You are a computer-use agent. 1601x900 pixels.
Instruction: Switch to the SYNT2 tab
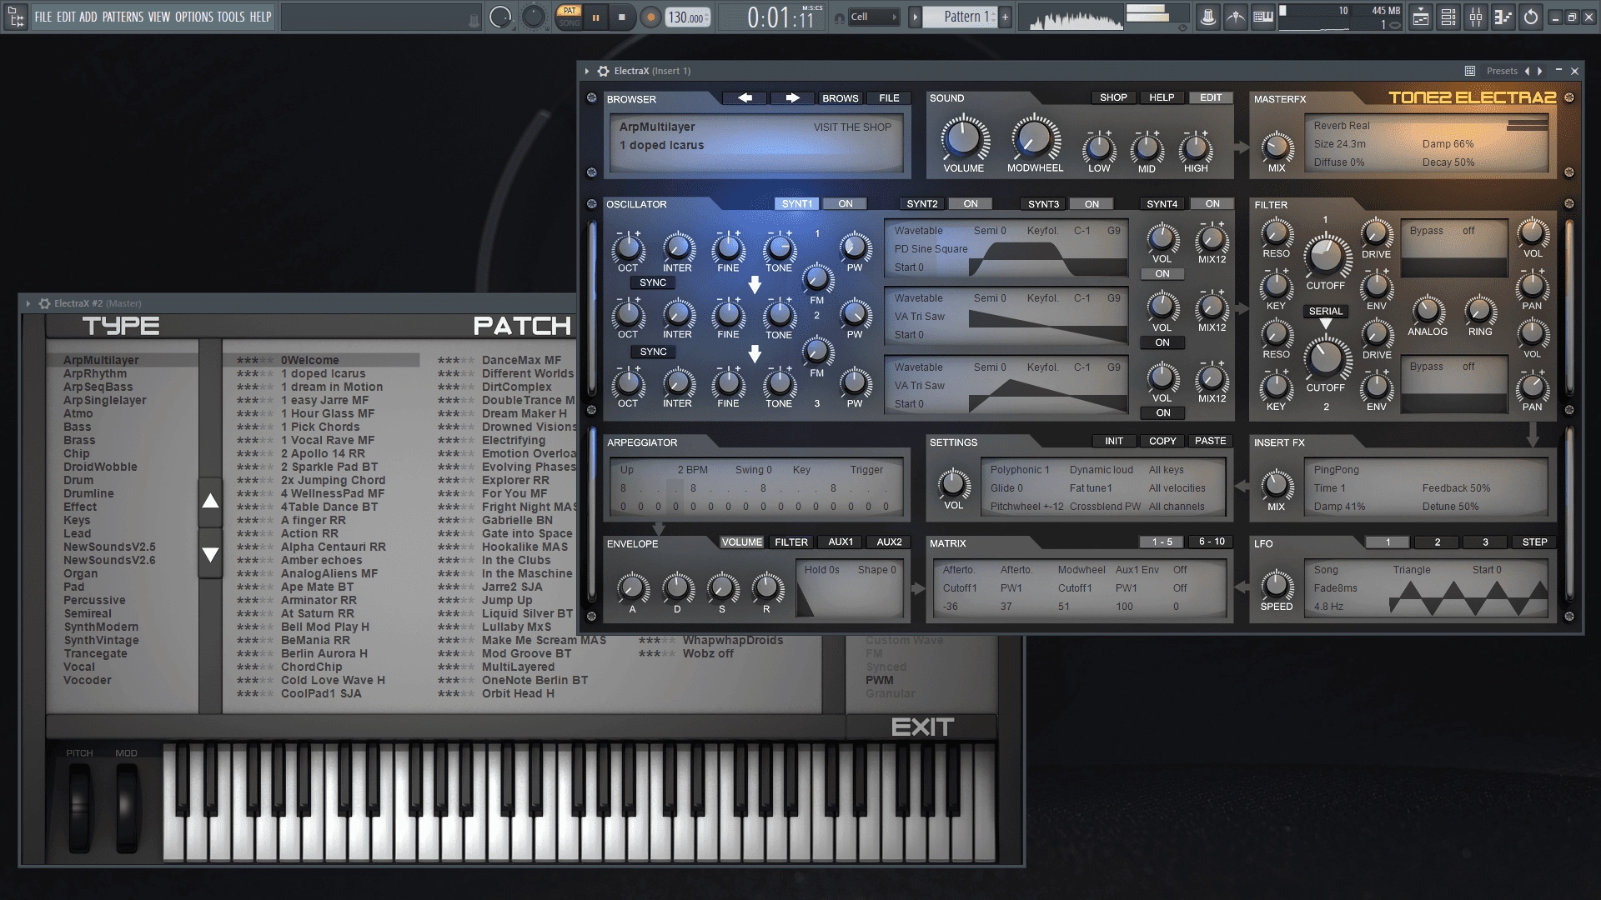pyautogui.click(x=922, y=204)
